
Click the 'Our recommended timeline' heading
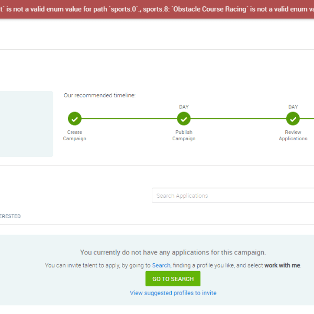99,95
